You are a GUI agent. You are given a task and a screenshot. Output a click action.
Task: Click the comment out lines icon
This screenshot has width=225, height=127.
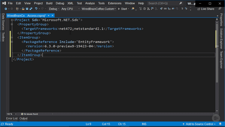click(x=182, y=9)
